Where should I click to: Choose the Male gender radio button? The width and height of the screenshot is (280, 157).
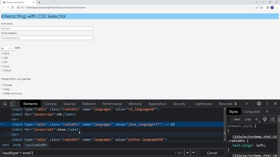click(2, 89)
